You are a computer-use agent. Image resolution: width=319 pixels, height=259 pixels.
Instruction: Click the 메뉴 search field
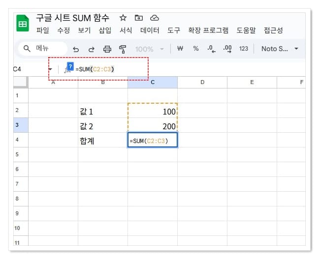tap(42, 49)
